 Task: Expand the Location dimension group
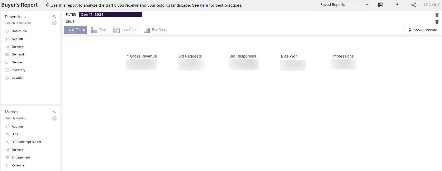[18, 78]
